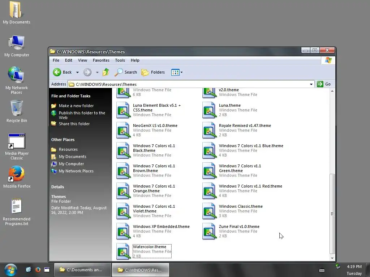Select Windows 7 Colors v1.1 Red.theme icon
Viewport: 370px width, 277px height.
point(209,191)
